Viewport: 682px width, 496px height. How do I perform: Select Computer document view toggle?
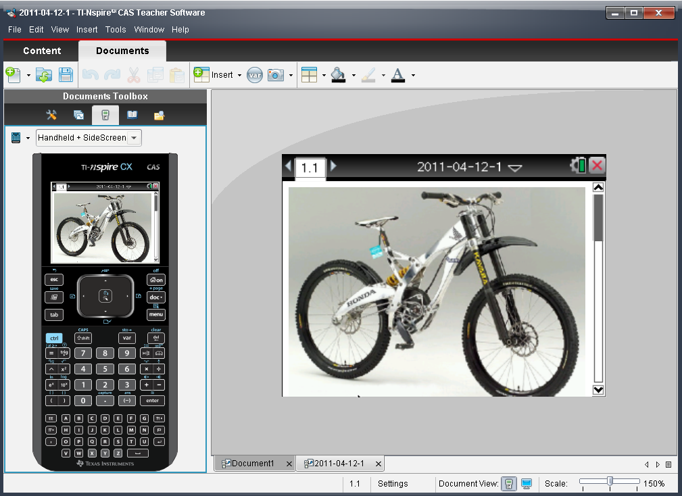pos(527,483)
